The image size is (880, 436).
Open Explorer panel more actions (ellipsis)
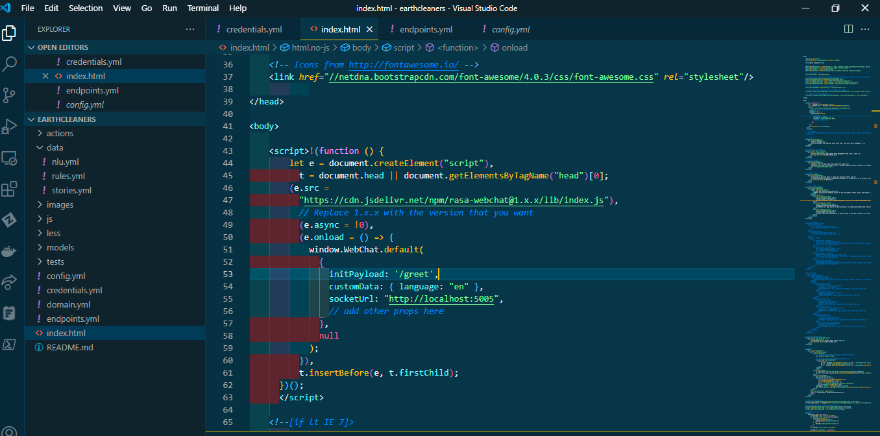[190, 29]
